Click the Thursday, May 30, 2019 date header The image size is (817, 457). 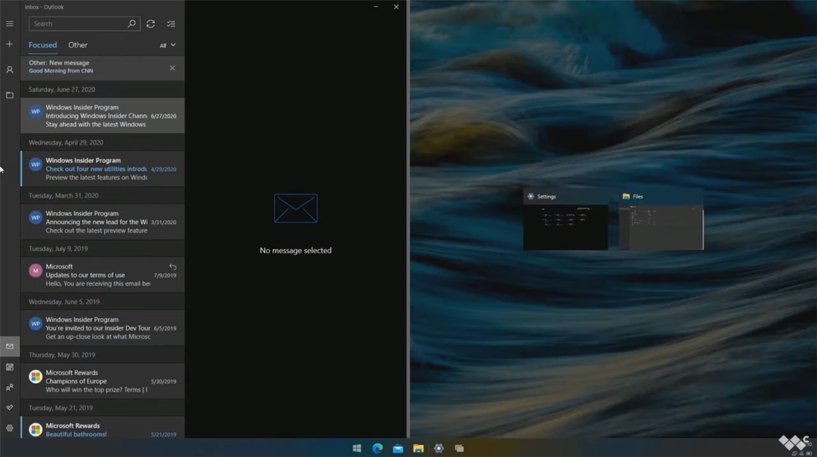pyautogui.click(x=63, y=355)
